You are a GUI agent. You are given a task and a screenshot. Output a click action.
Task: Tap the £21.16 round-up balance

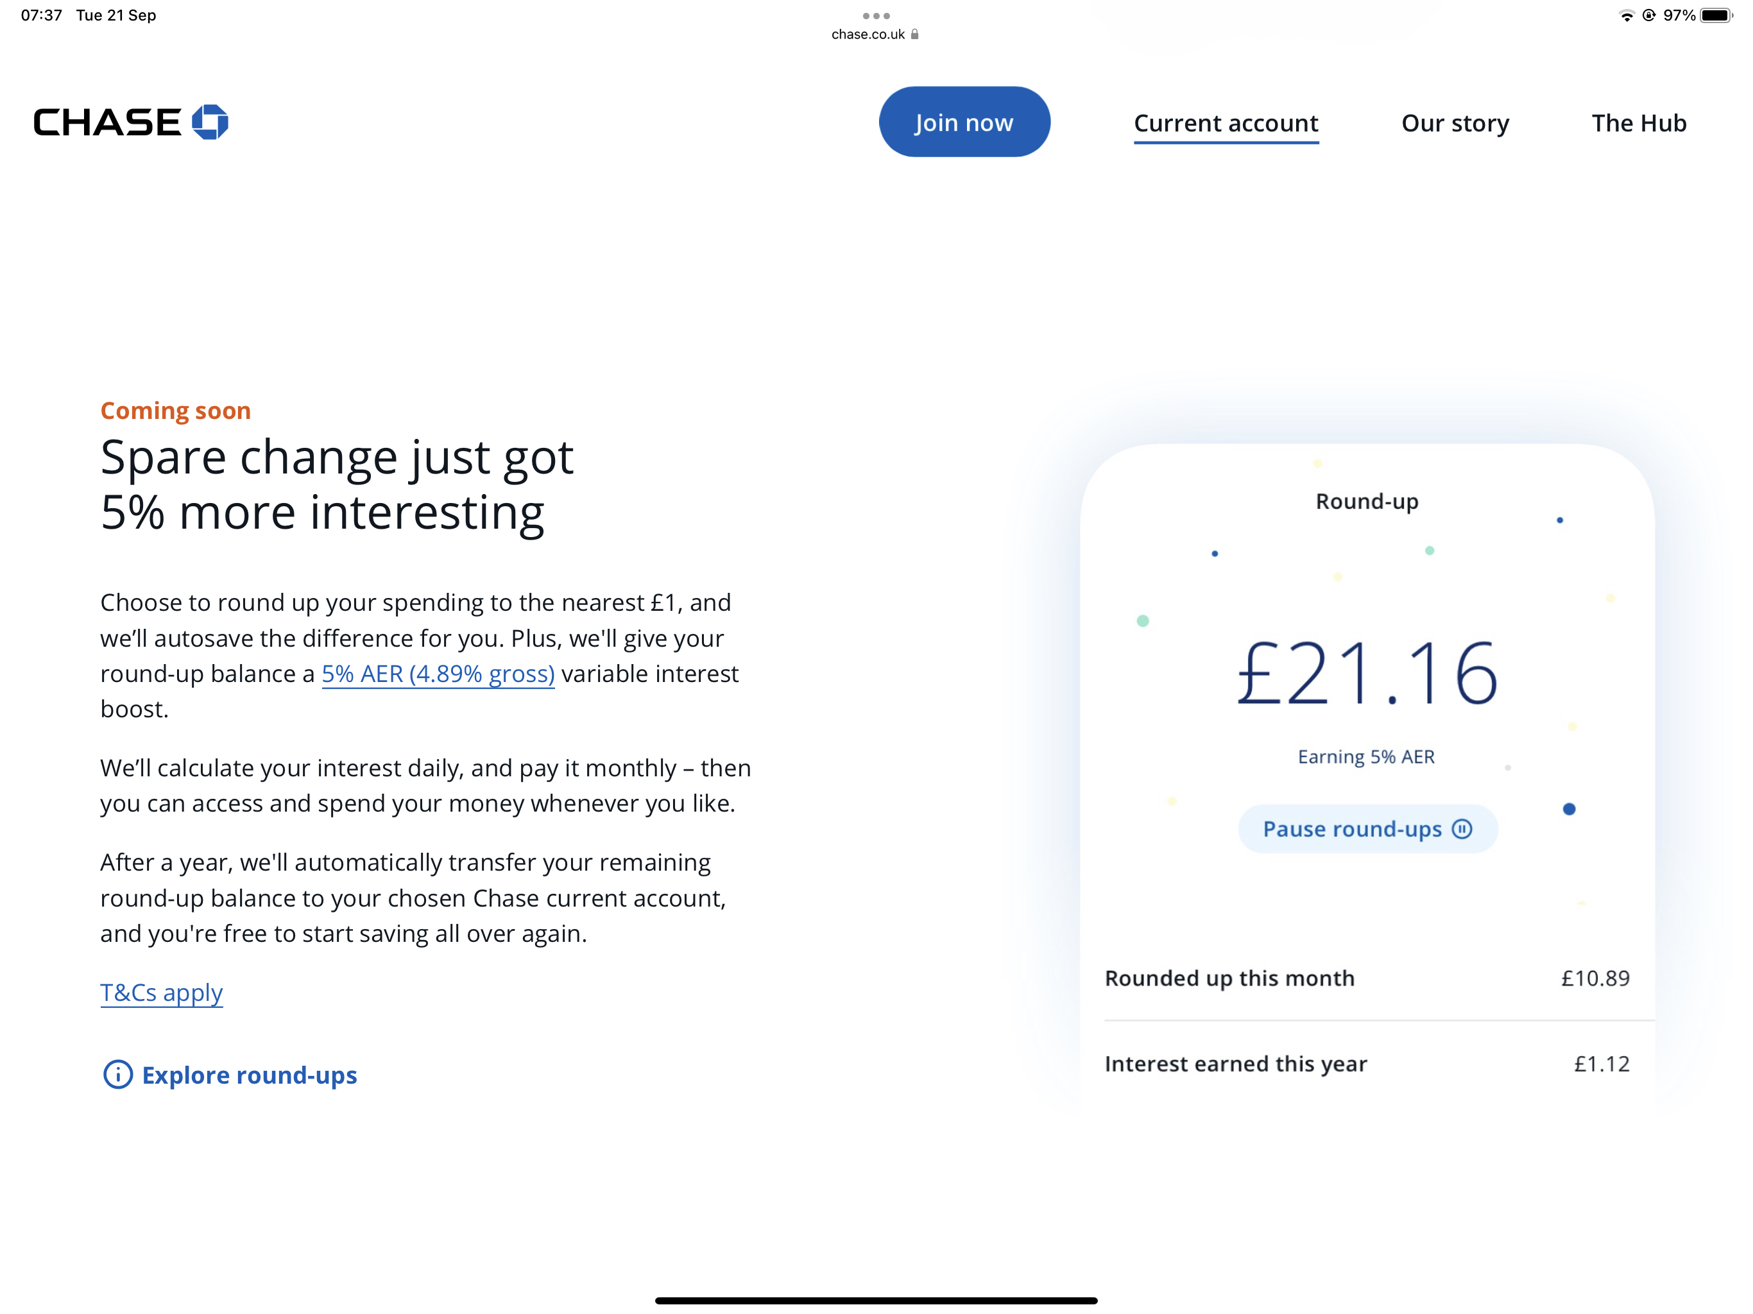[x=1367, y=674]
